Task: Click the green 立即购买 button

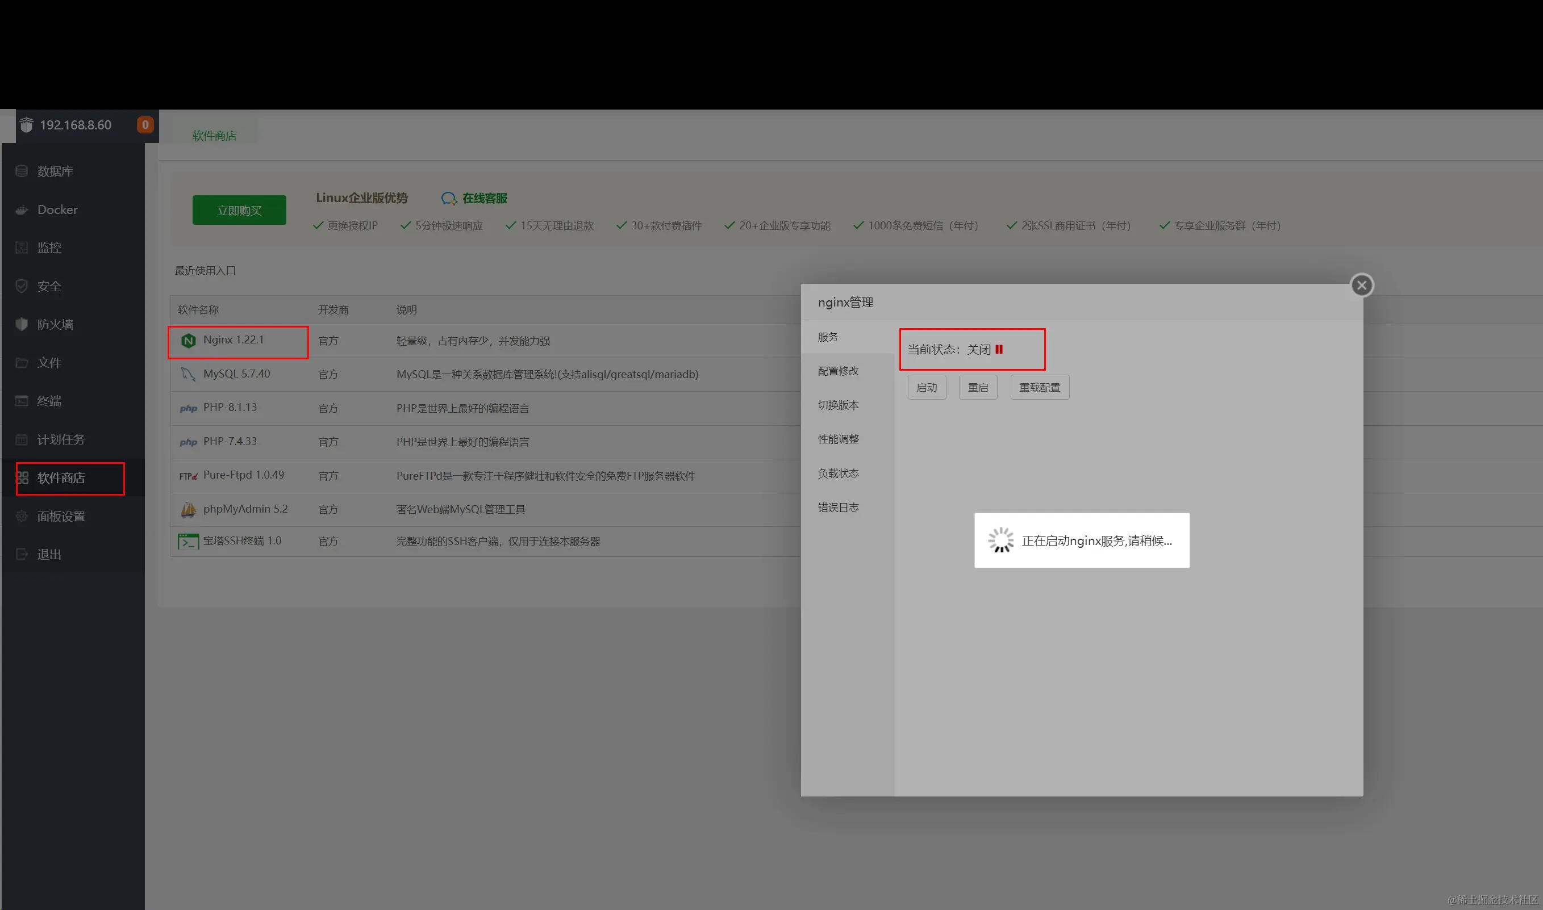Action: tap(239, 211)
